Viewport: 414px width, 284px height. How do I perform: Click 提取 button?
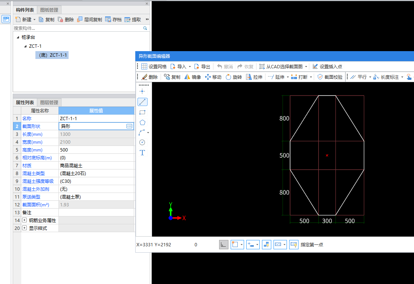(133, 19)
